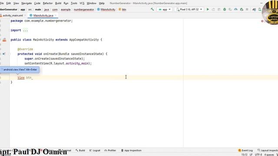Click the android.view.View import hint popup
This screenshot has height=156, width=278.
pyautogui.click(x=20, y=69)
